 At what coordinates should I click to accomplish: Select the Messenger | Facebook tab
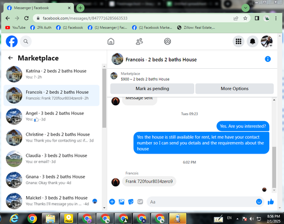point(39,8)
